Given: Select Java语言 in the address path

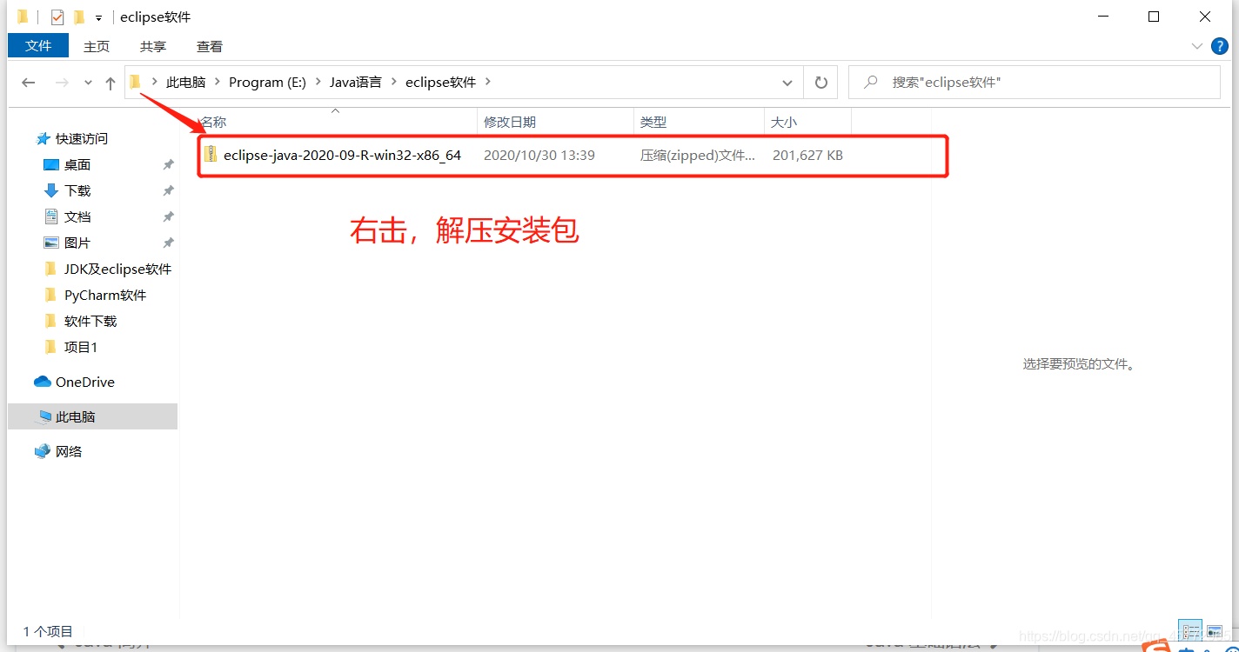Looking at the screenshot, I should coord(355,83).
